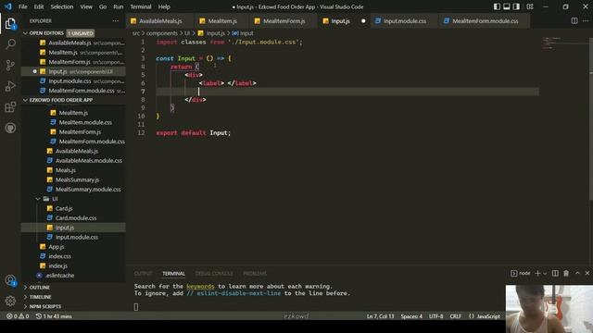The height and width of the screenshot is (333, 593).
Task: Switch to MealItem.js editor tab
Action: point(222,21)
